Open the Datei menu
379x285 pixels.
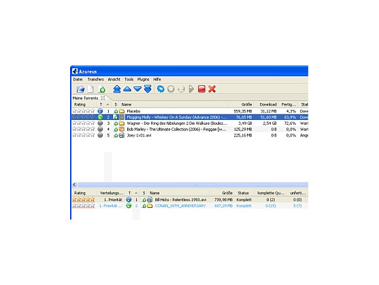point(78,79)
